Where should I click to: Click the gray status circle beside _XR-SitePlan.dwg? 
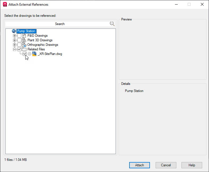coord(30,54)
